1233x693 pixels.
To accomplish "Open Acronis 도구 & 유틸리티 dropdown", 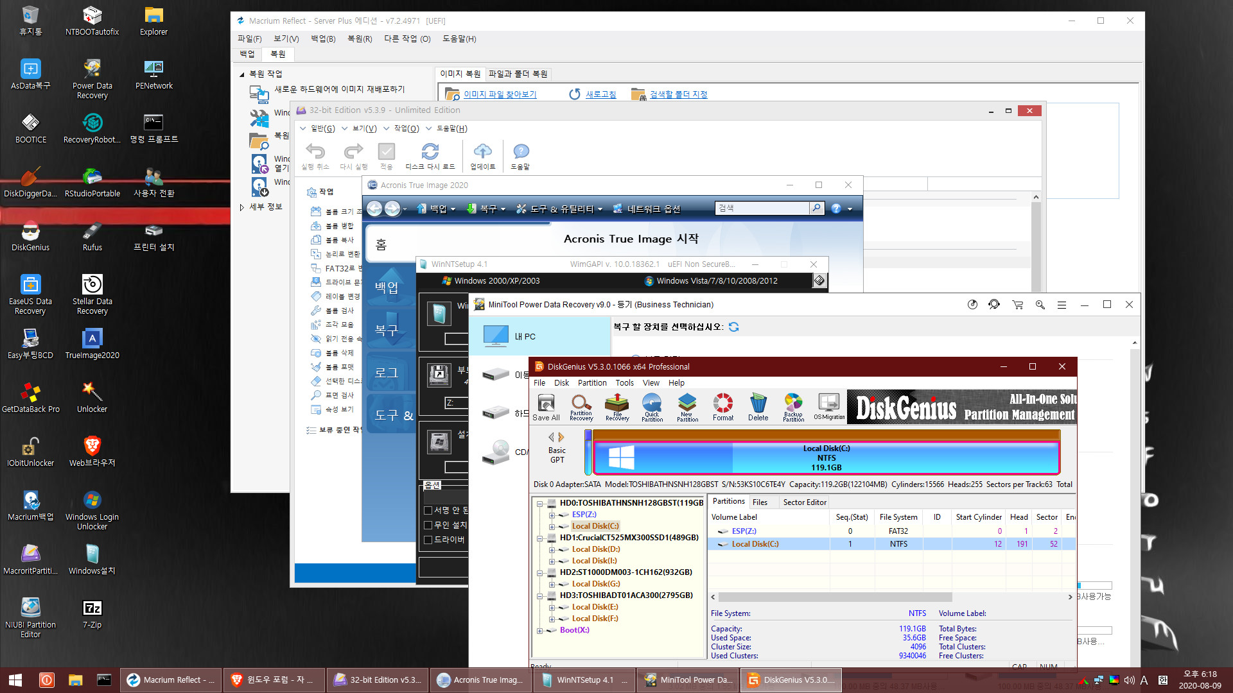I will click(559, 209).
